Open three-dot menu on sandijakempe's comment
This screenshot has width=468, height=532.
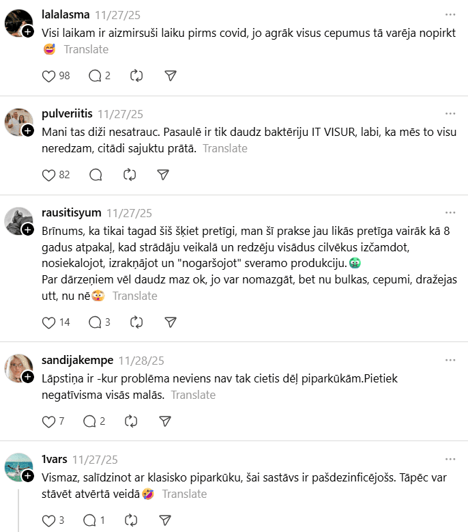click(x=450, y=360)
